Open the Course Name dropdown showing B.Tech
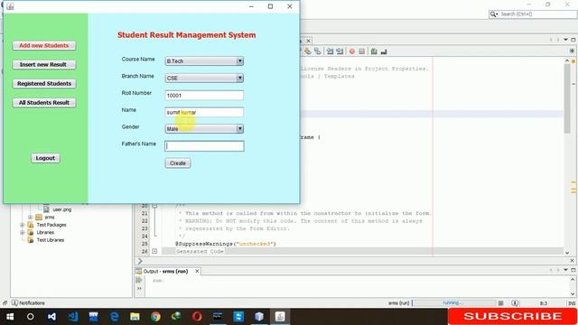The height and width of the screenshot is (325, 578). [204, 61]
